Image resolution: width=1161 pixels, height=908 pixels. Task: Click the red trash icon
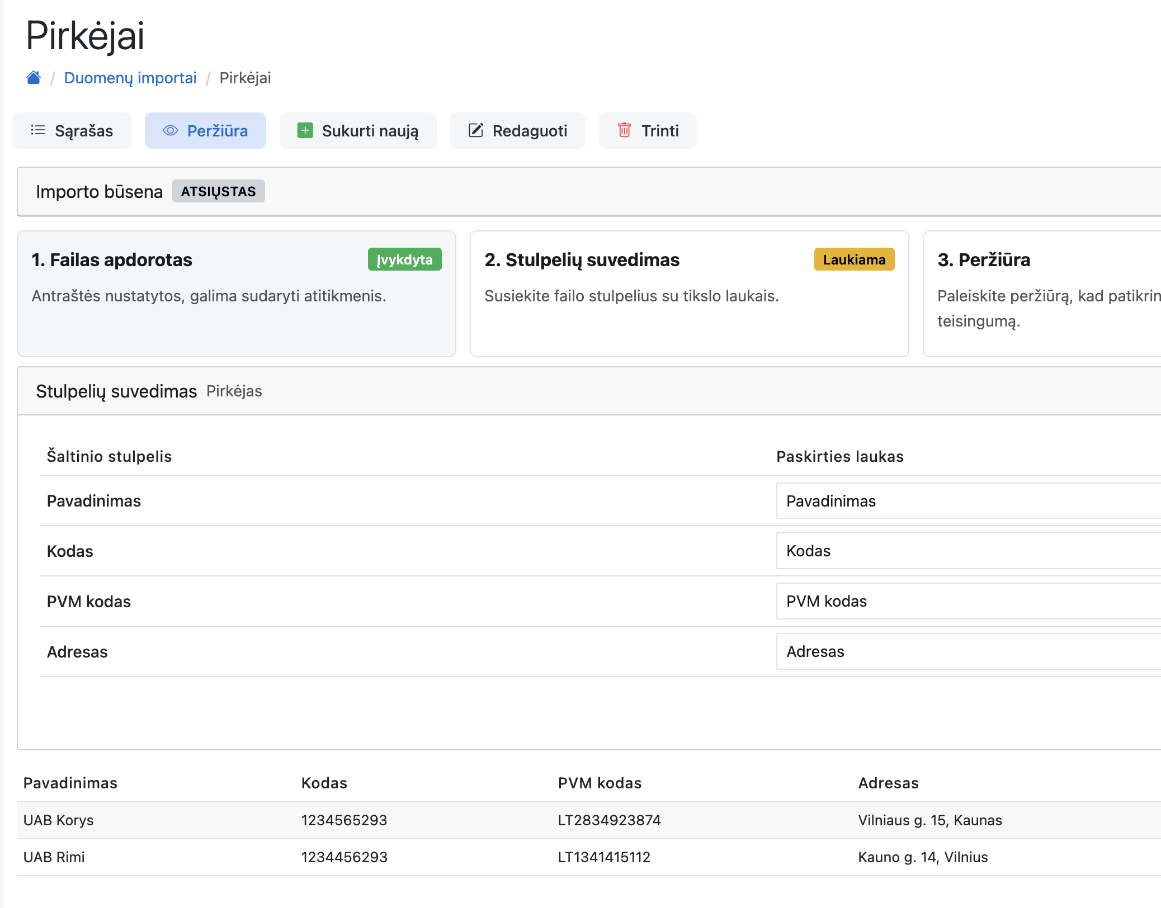624,130
